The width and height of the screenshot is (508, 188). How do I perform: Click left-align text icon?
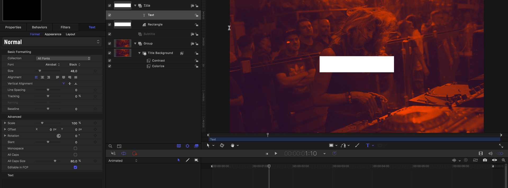(36, 77)
